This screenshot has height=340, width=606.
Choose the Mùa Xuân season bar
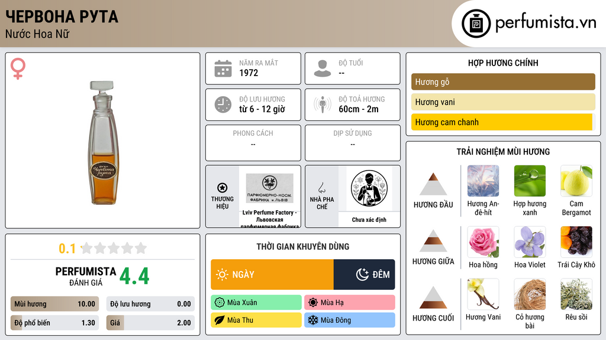(x=256, y=303)
